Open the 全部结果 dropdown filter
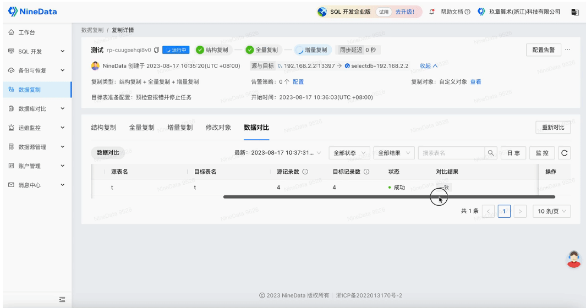Viewport: 586px width, 308px height. coord(394,153)
